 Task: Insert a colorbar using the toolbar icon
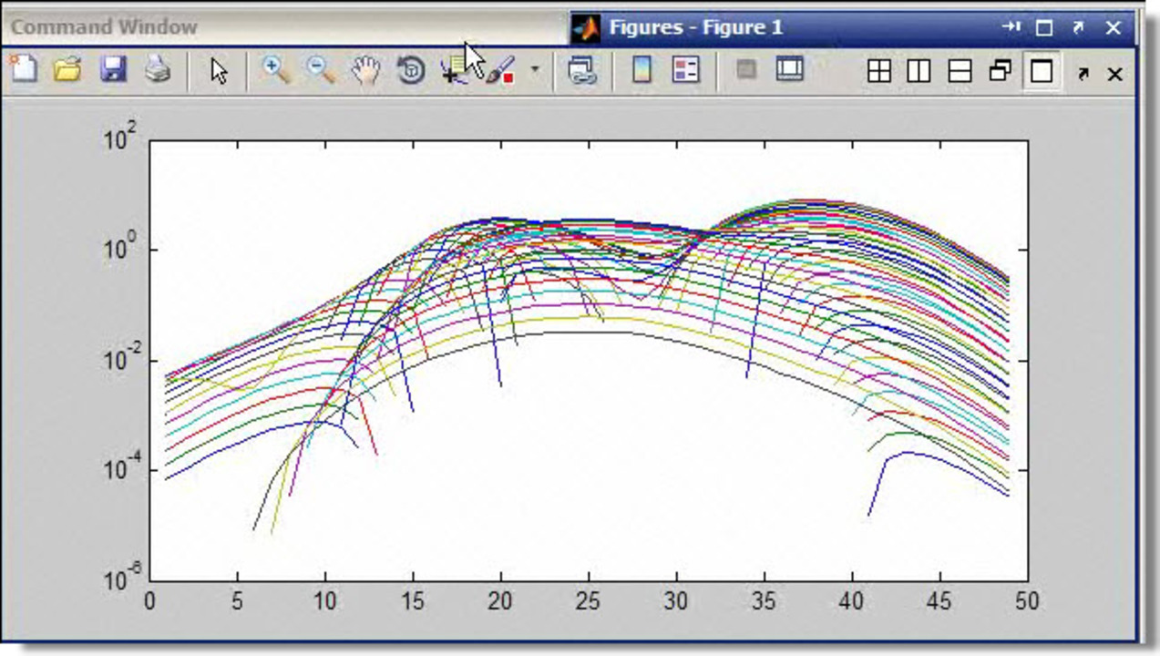[642, 69]
